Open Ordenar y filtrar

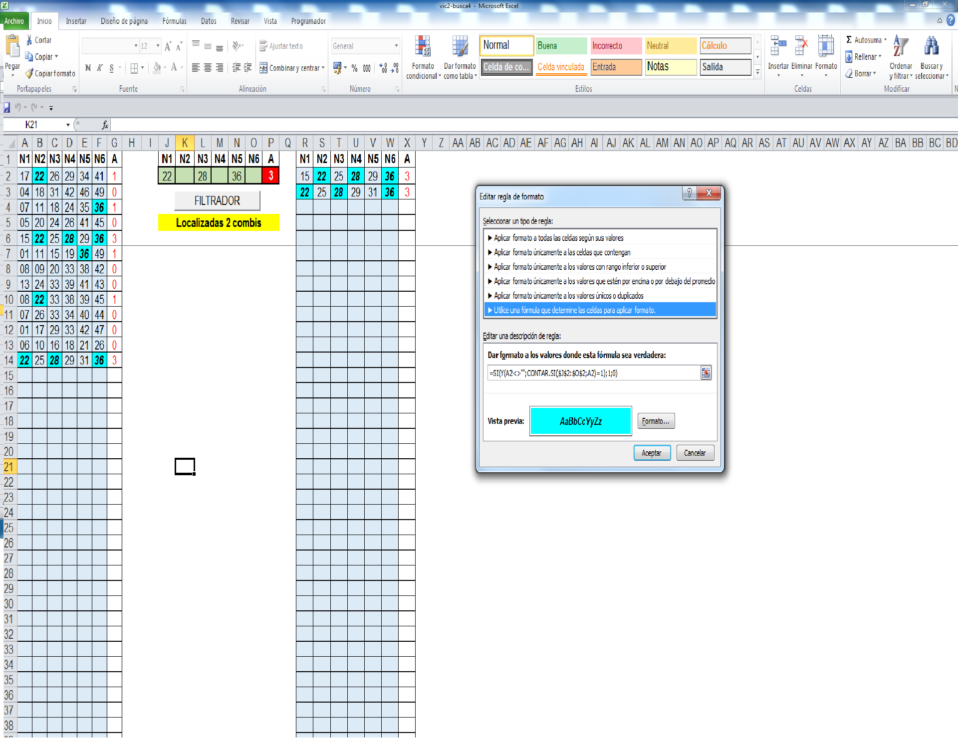[901, 57]
